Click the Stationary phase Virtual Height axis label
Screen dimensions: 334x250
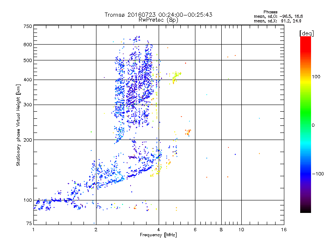[18, 125]
